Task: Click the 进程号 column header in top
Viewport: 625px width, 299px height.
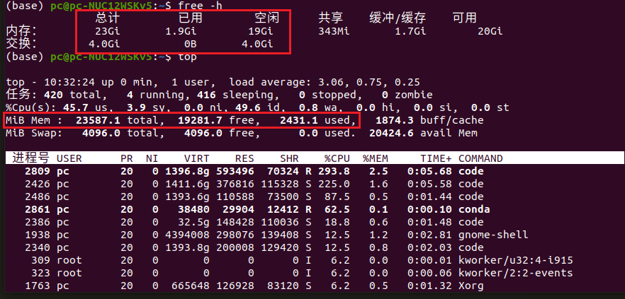Action: (x=30, y=158)
